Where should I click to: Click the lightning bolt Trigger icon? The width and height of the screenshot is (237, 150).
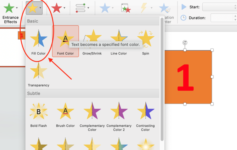coord(144,8)
